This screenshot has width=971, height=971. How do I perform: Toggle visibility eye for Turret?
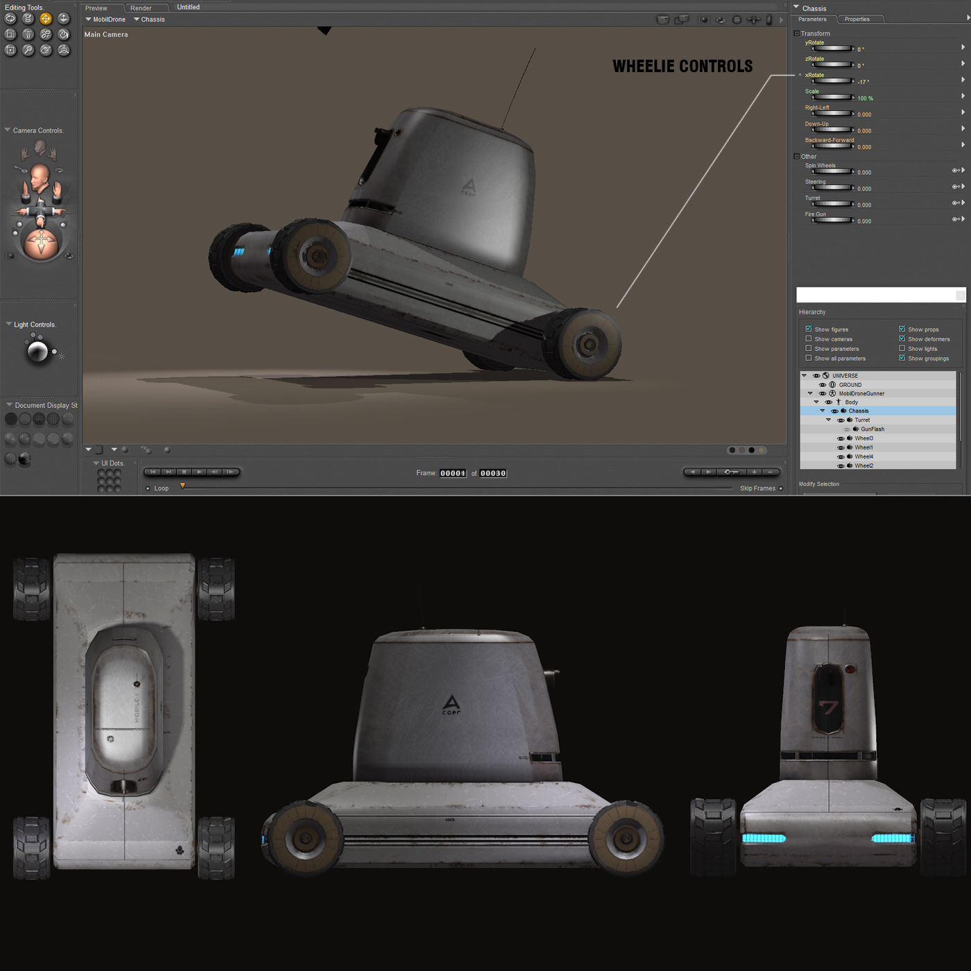[841, 420]
